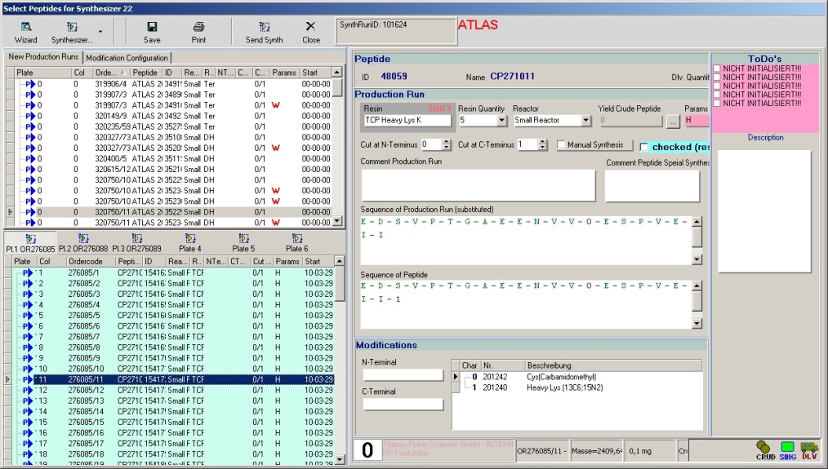This screenshot has width=828, height=469.
Task: Select the Plate 6 icon
Action: 296,243
